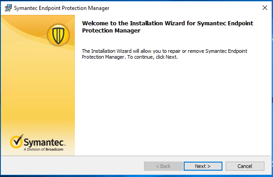Click empty grey footer left of Back
The image size is (273, 177).
point(72,166)
